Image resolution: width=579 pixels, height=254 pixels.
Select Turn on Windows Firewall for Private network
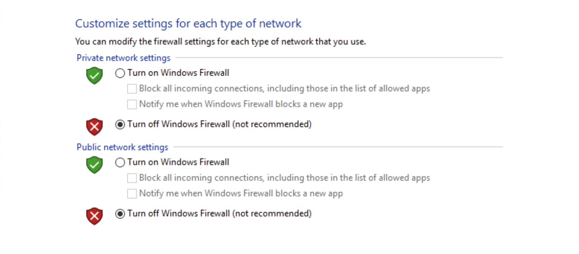click(120, 73)
